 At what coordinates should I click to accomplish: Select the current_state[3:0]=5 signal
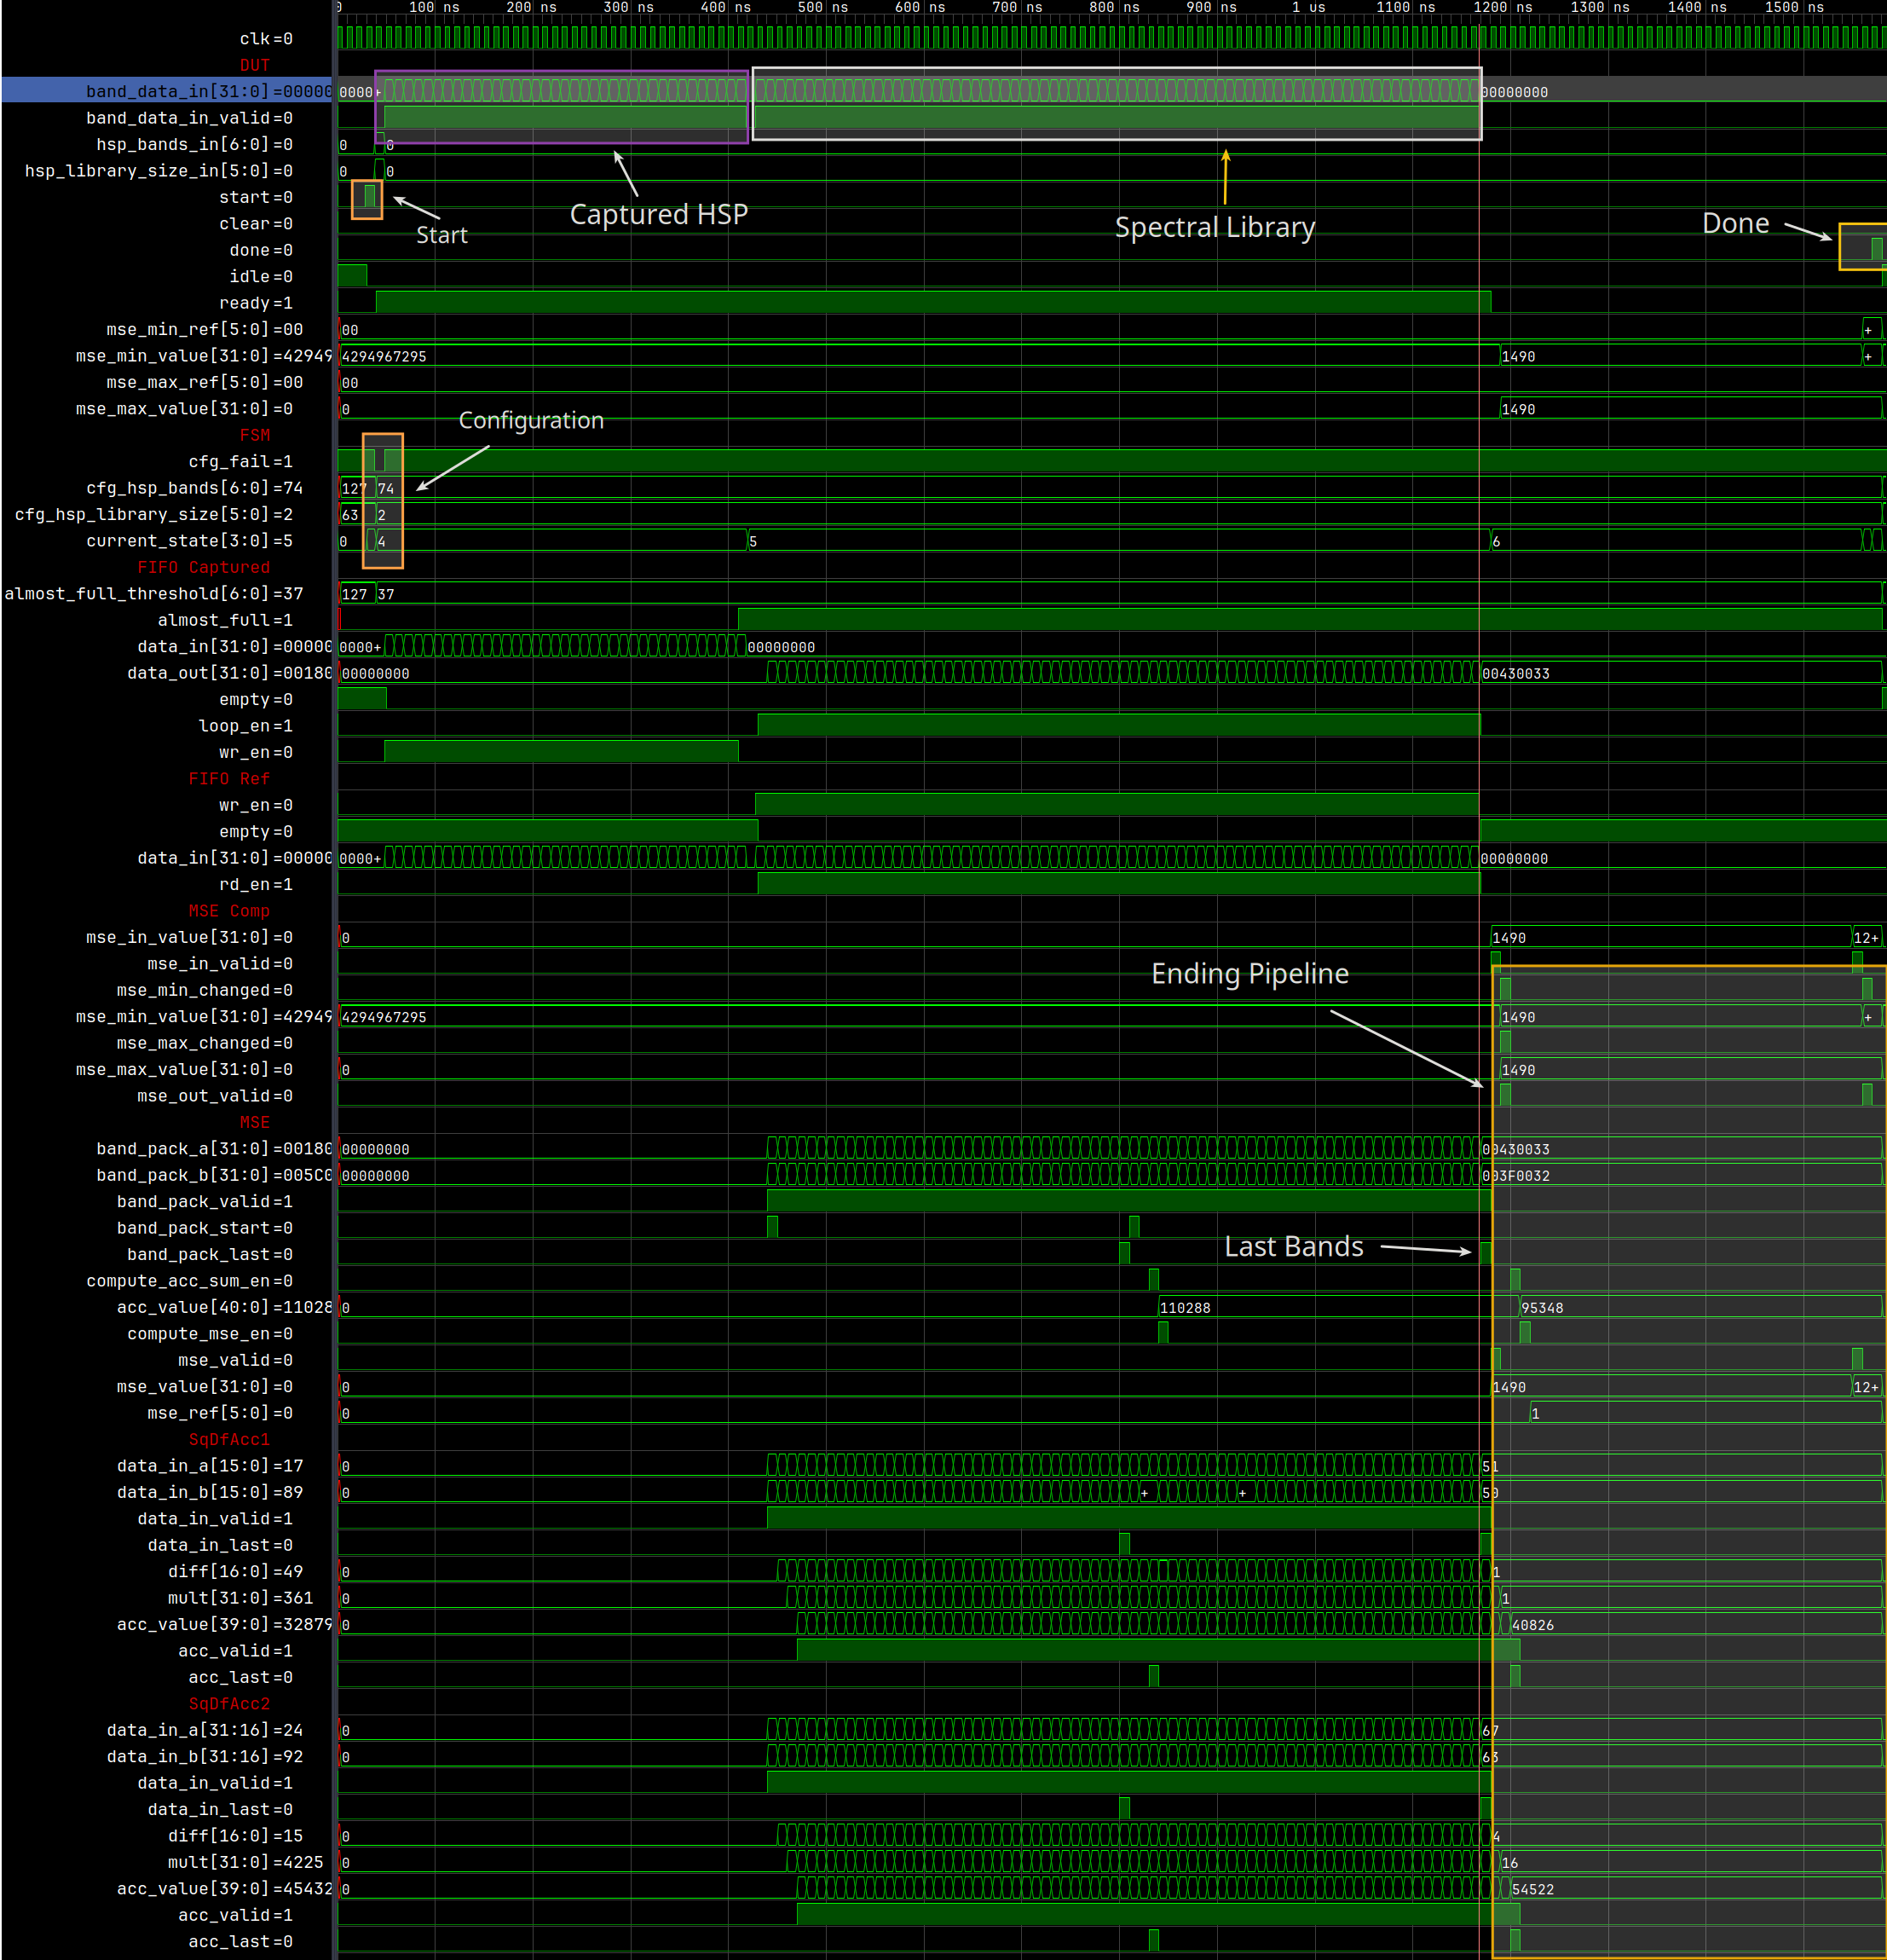click(189, 541)
